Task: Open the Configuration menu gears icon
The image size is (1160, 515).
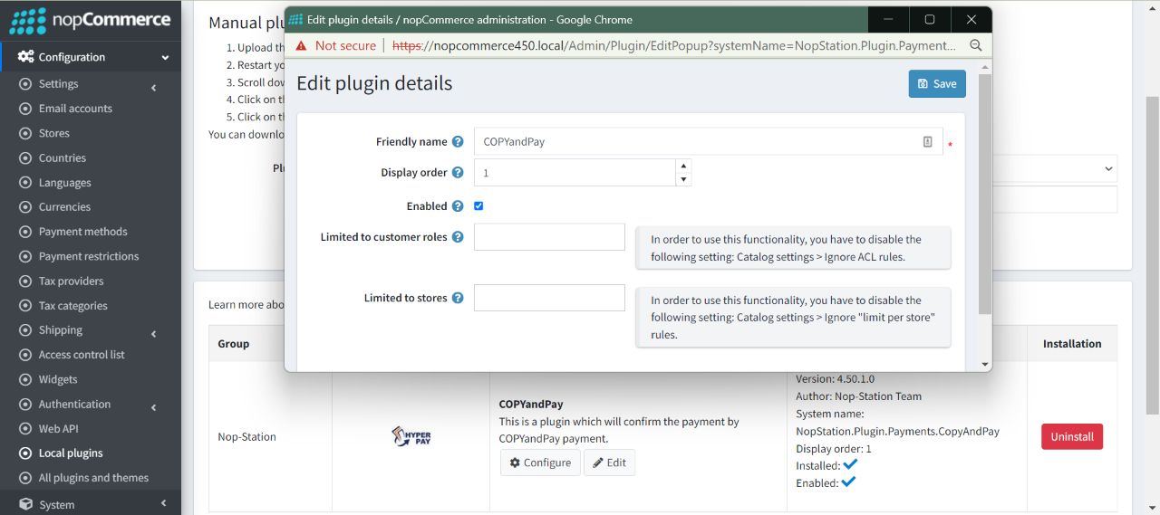Action: click(25, 57)
